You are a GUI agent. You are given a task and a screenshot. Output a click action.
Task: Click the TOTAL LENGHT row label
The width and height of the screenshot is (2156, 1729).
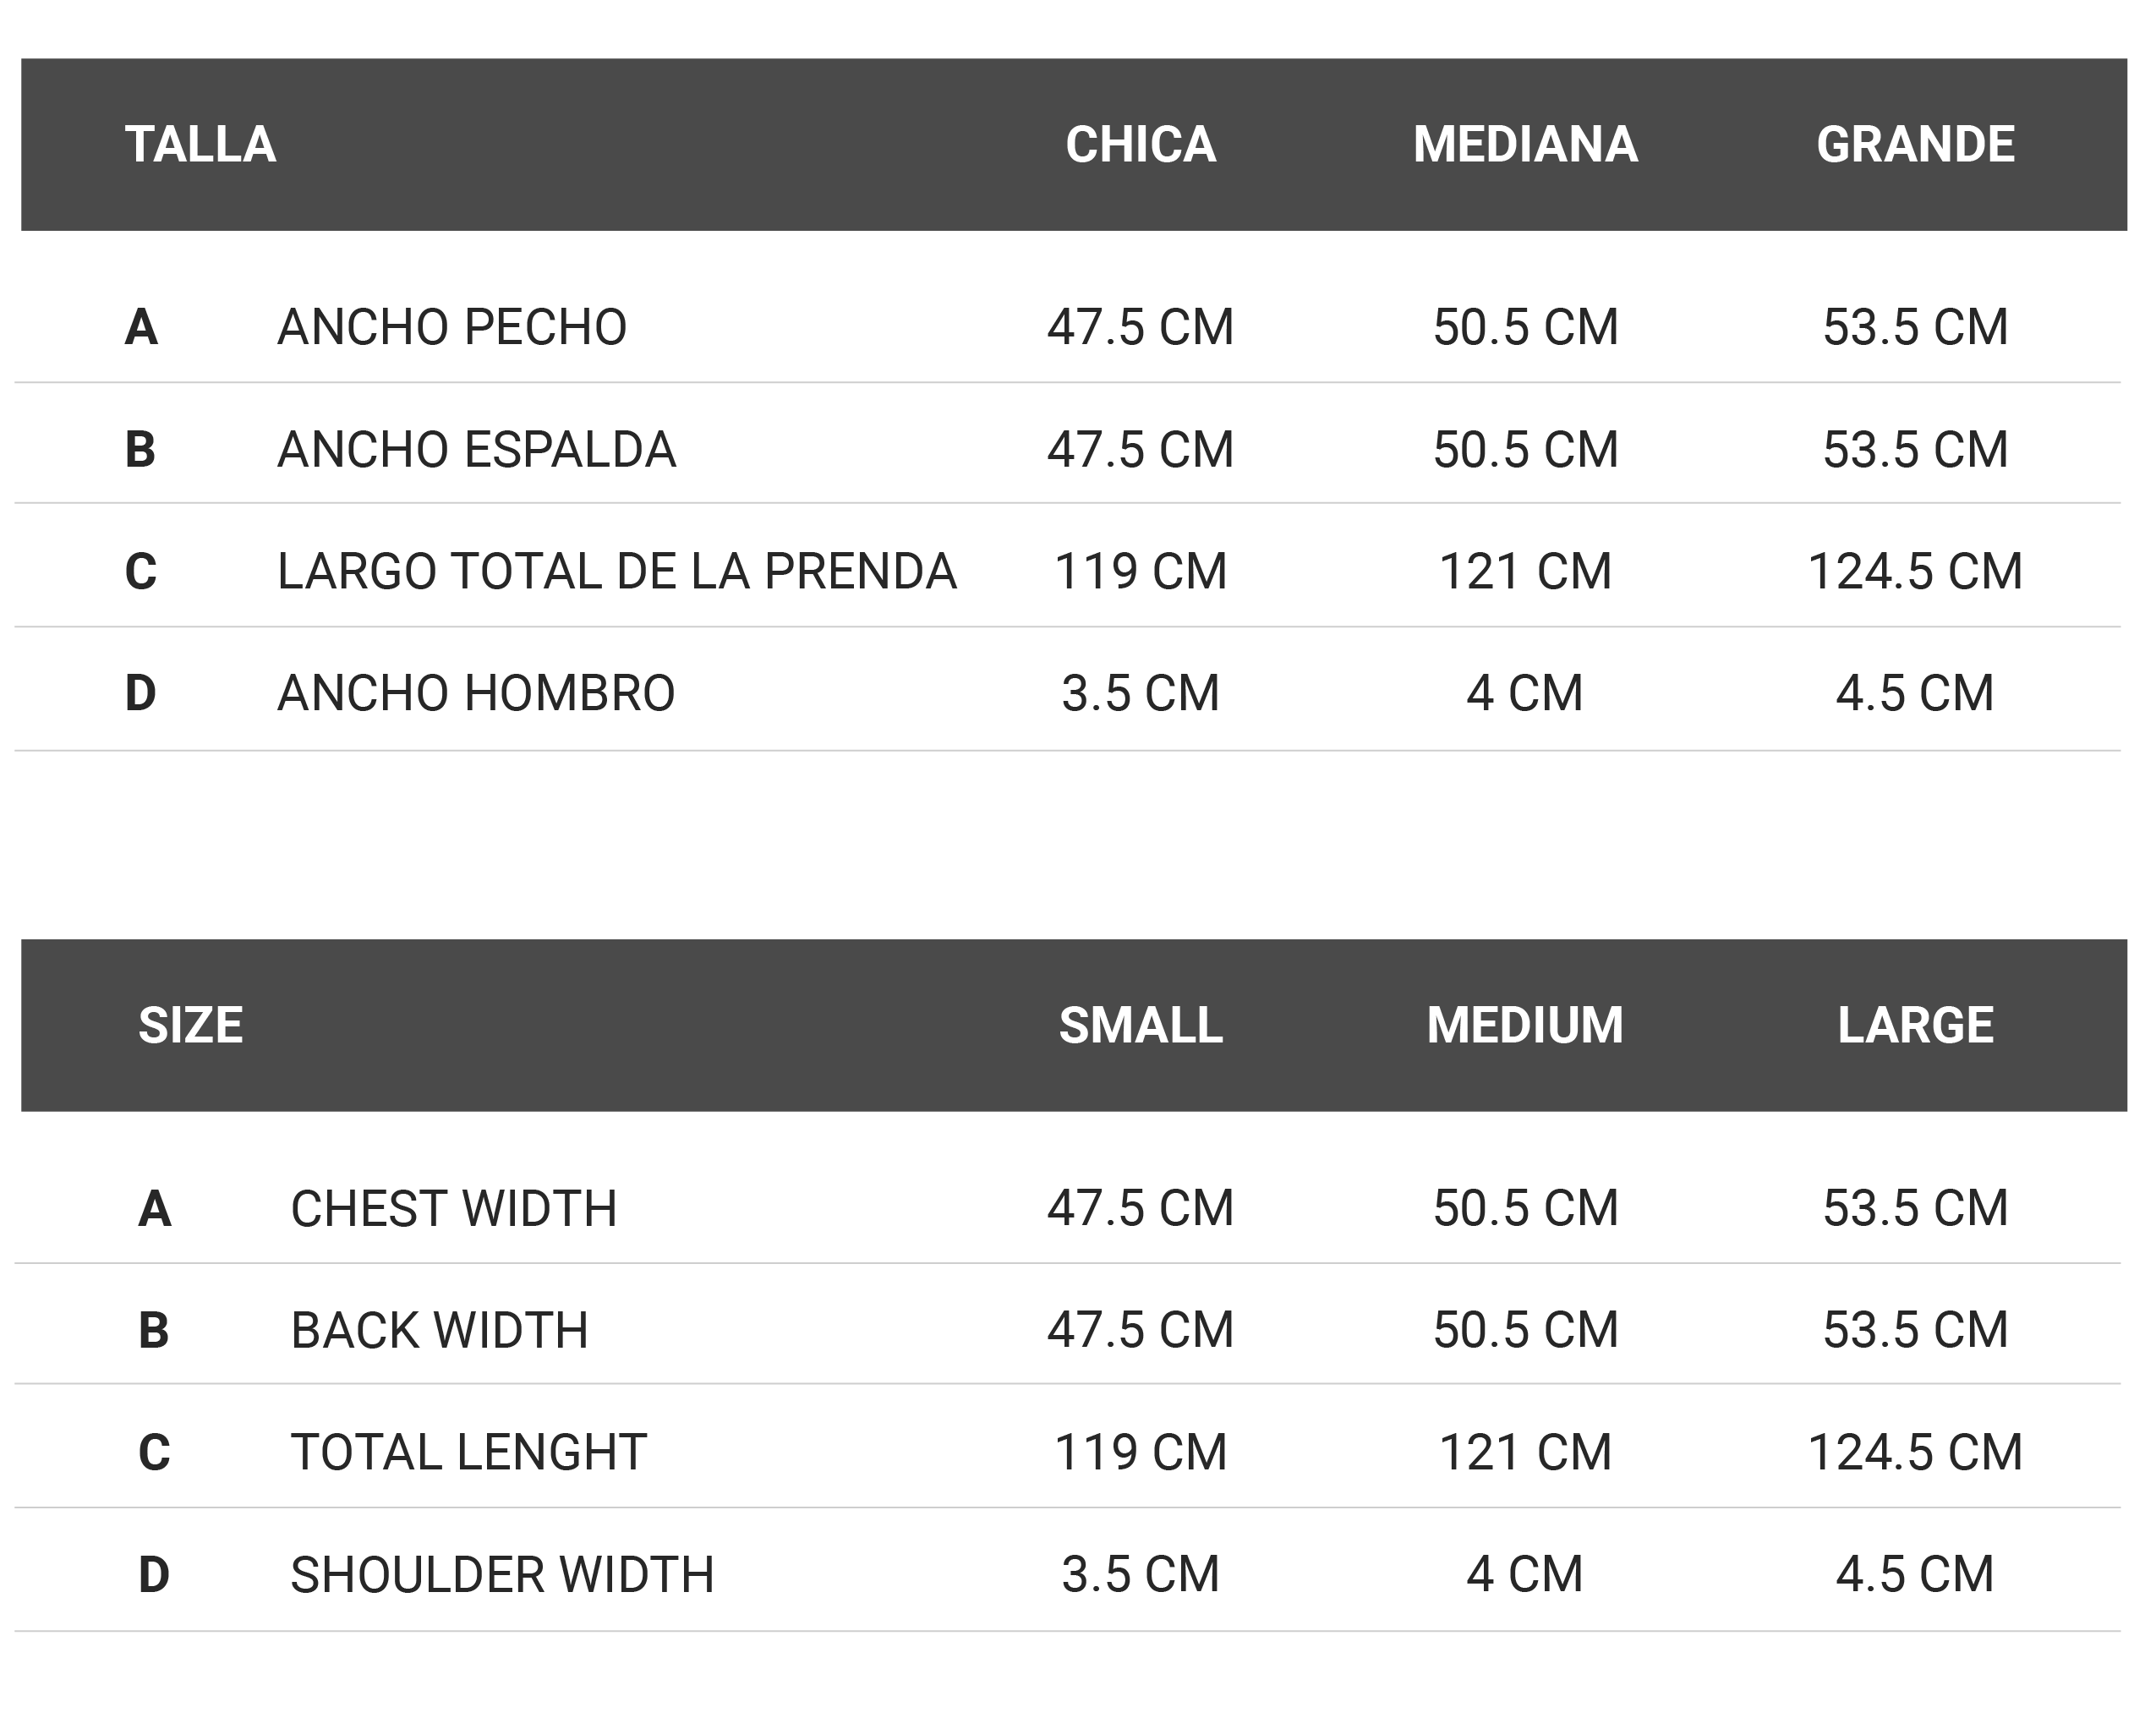(x=469, y=1453)
